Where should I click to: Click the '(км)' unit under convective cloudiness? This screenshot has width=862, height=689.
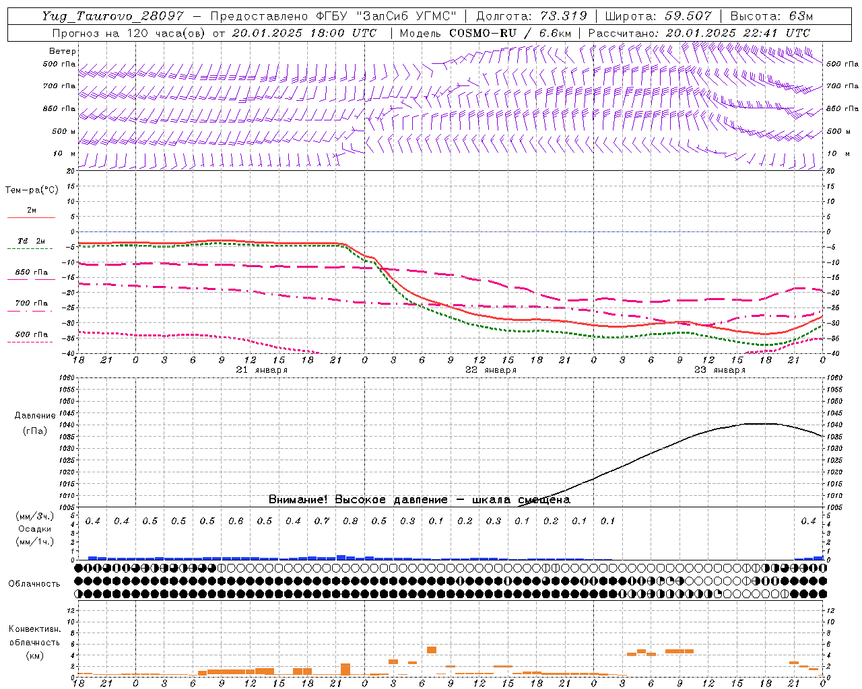point(34,655)
